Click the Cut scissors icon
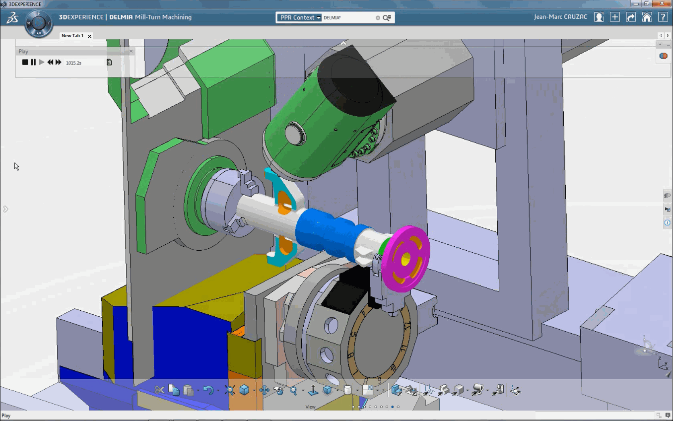Viewport: 673px width, 421px height. click(159, 390)
